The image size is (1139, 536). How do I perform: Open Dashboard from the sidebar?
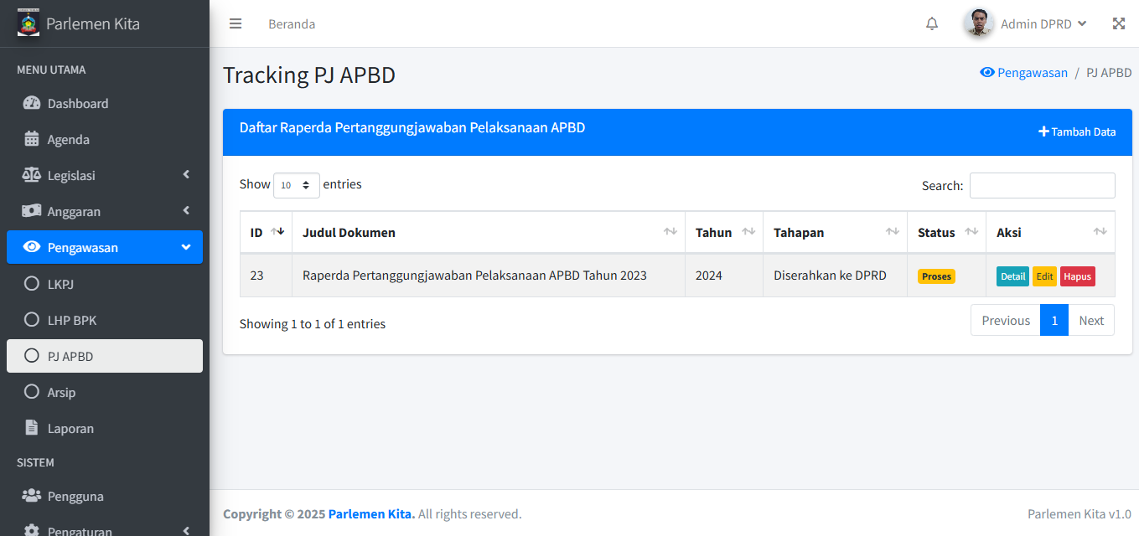[78, 104]
